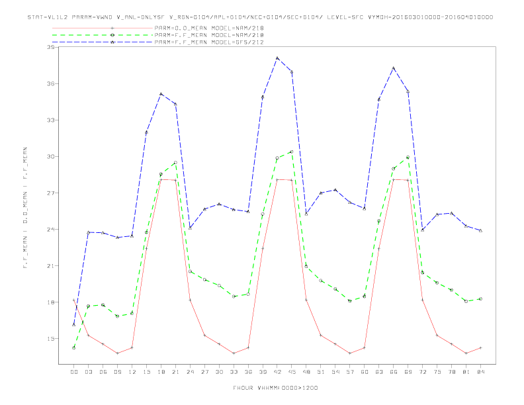
Task: Click the y-axis label 21
Action: pyautogui.click(x=50, y=265)
